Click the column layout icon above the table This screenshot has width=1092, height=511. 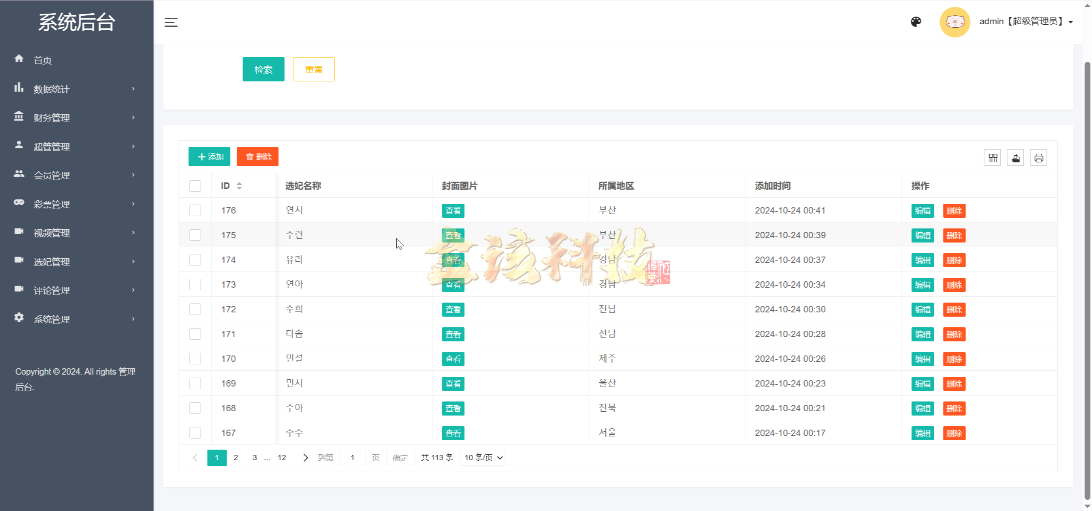993,157
